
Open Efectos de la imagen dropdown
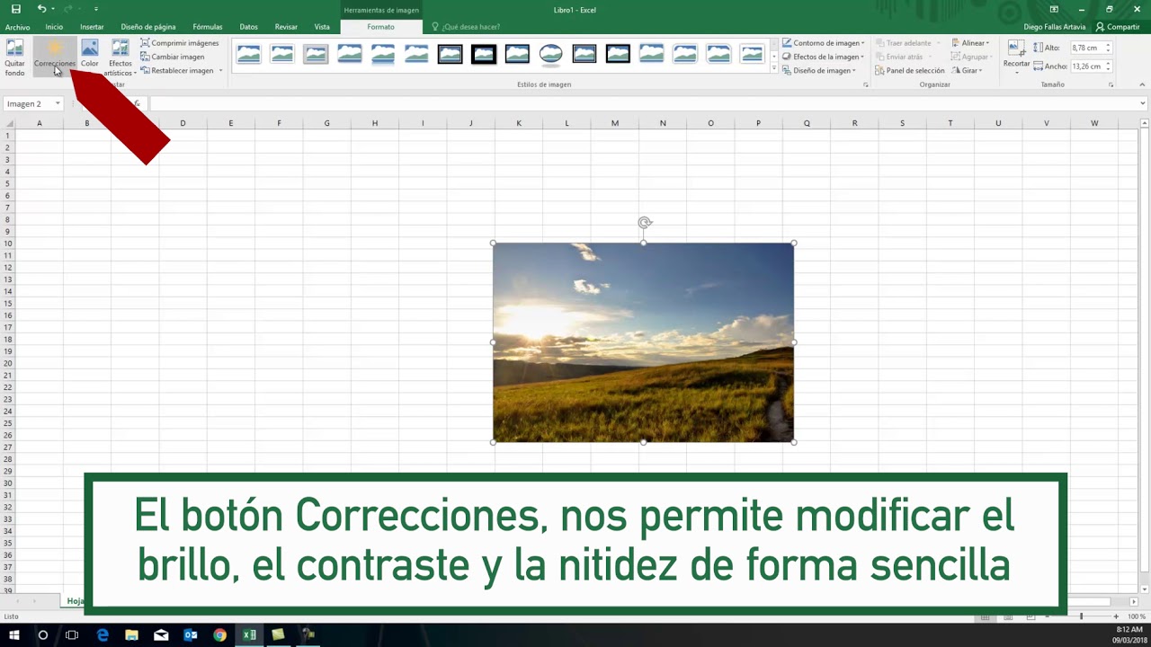tap(823, 57)
